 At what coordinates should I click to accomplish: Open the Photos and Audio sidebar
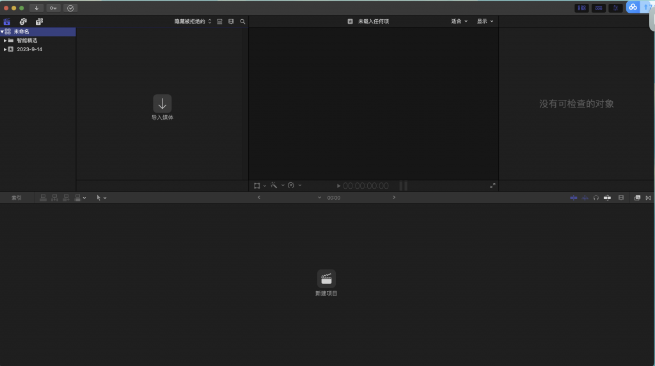coord(23,21)
